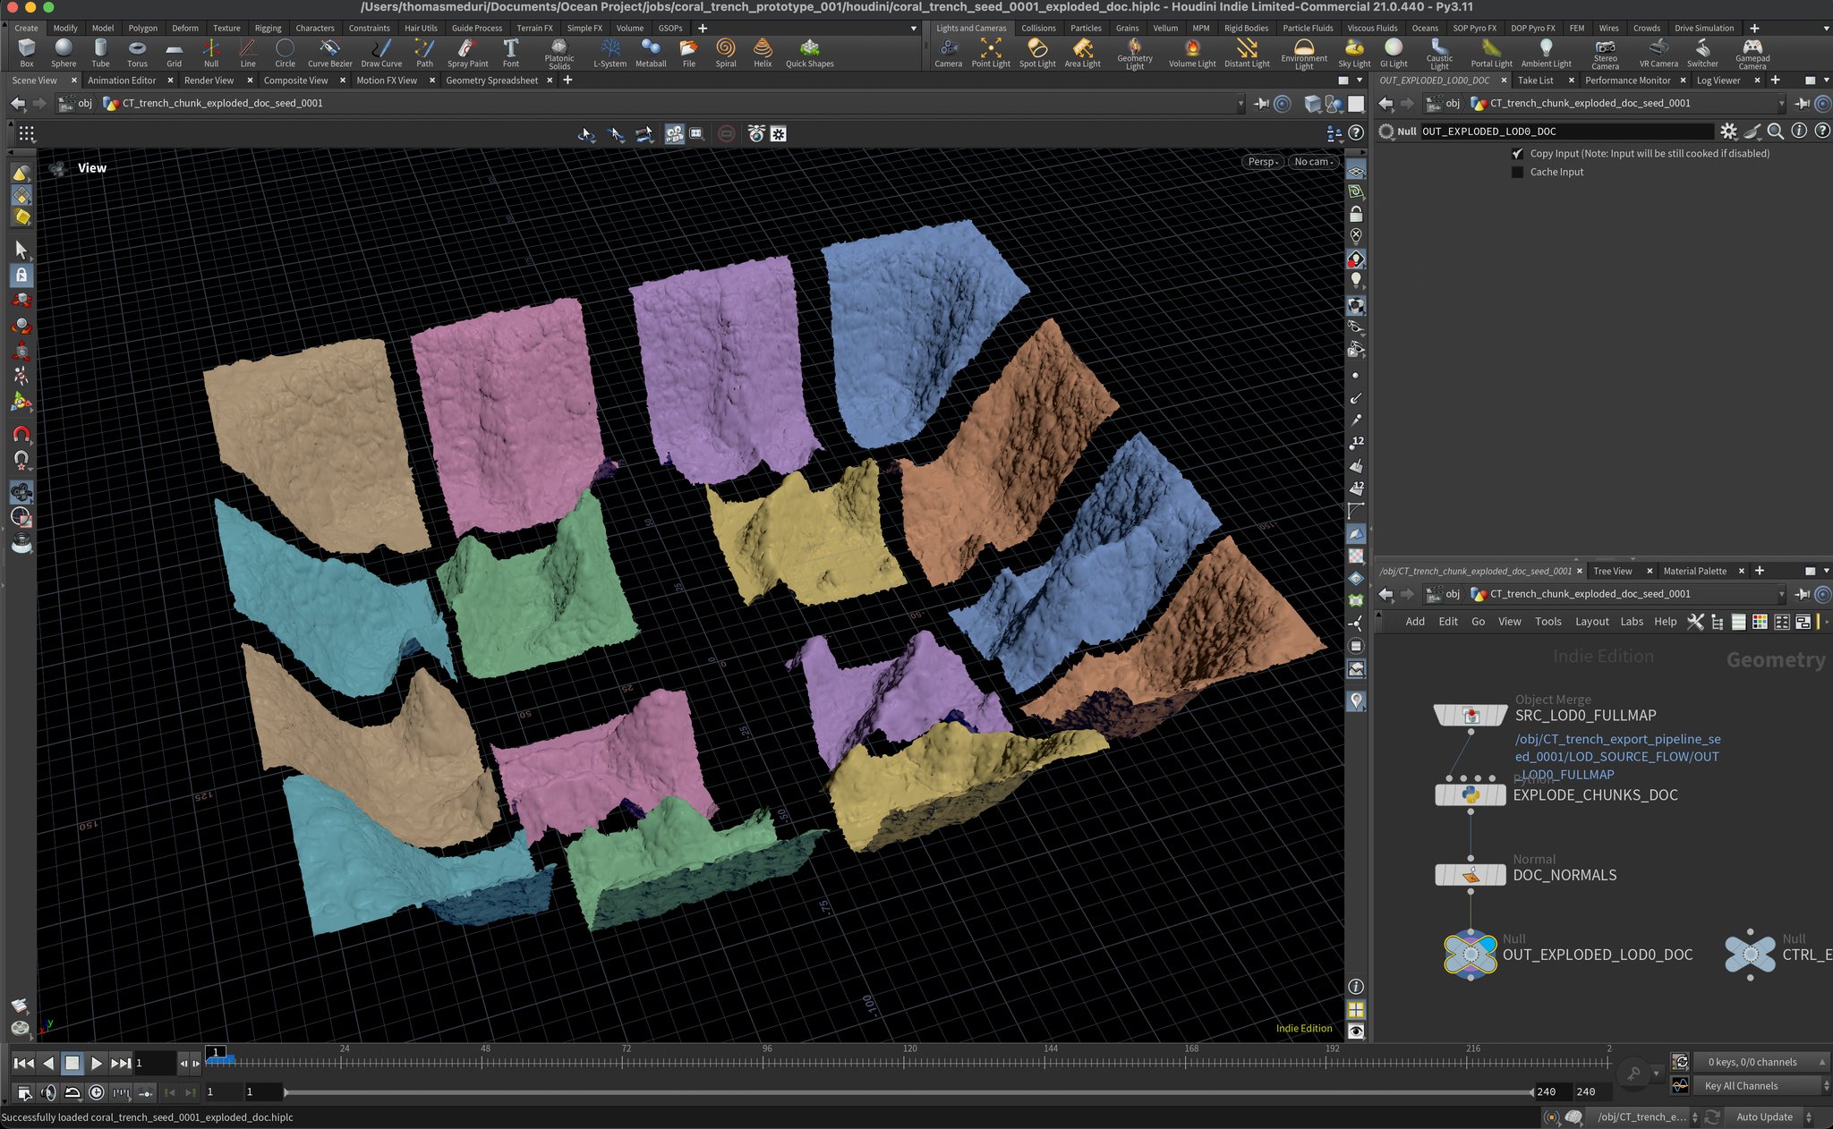Select the Font shelf tool
Image resolution: width=1833 pixels, height=1129 pixels.
[x=511, y=53]
